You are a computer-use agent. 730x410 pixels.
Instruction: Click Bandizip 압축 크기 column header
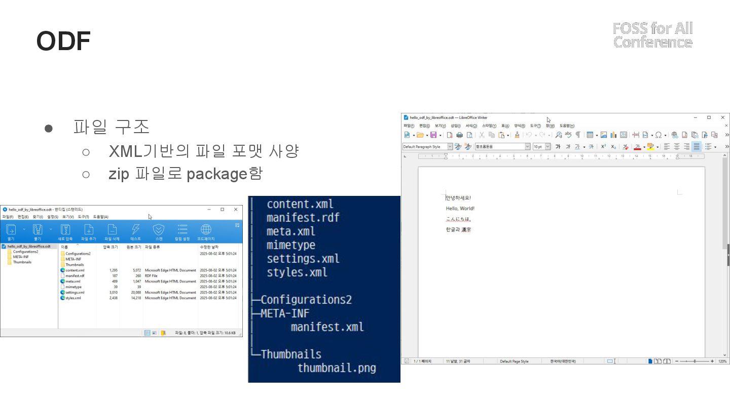110,247
